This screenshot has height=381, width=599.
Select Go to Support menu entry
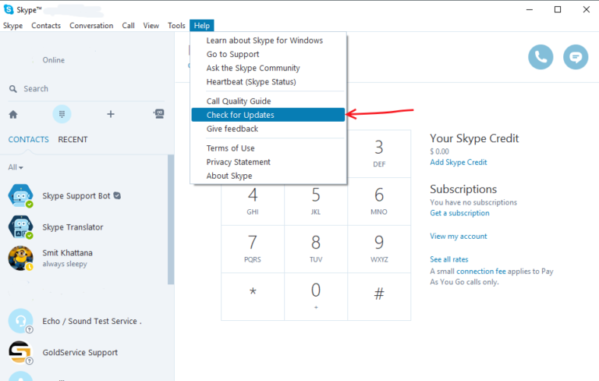pos(268,55)
